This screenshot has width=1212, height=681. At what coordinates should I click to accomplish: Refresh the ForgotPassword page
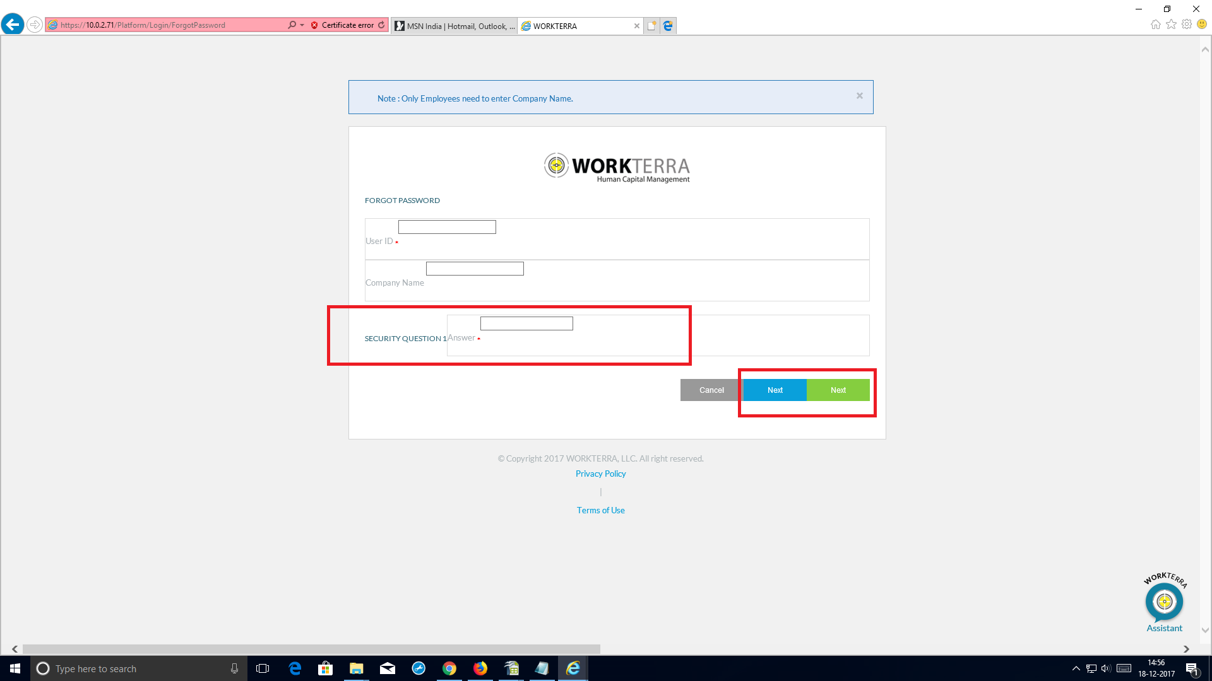click(x=382, y=25)
